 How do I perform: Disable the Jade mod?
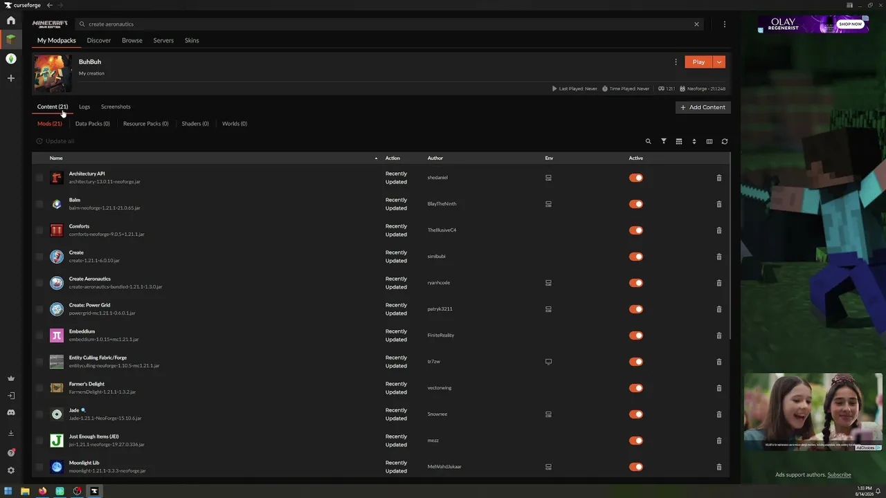[x=636, y=414]
